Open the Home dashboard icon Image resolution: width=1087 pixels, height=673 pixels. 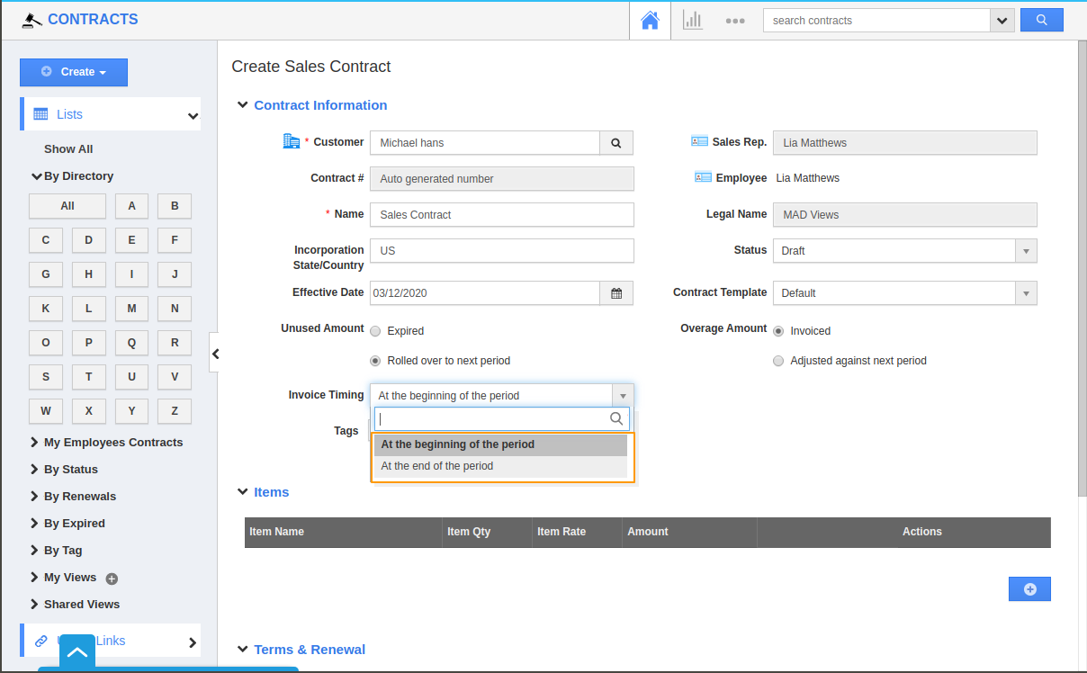point(650,20)
